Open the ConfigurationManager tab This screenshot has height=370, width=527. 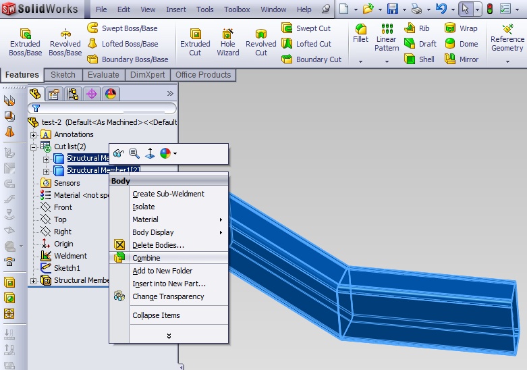(x=73, y=94)
